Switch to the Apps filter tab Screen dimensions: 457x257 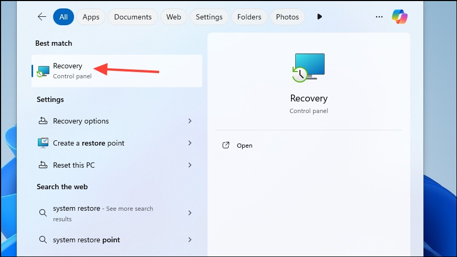(91, 17)
